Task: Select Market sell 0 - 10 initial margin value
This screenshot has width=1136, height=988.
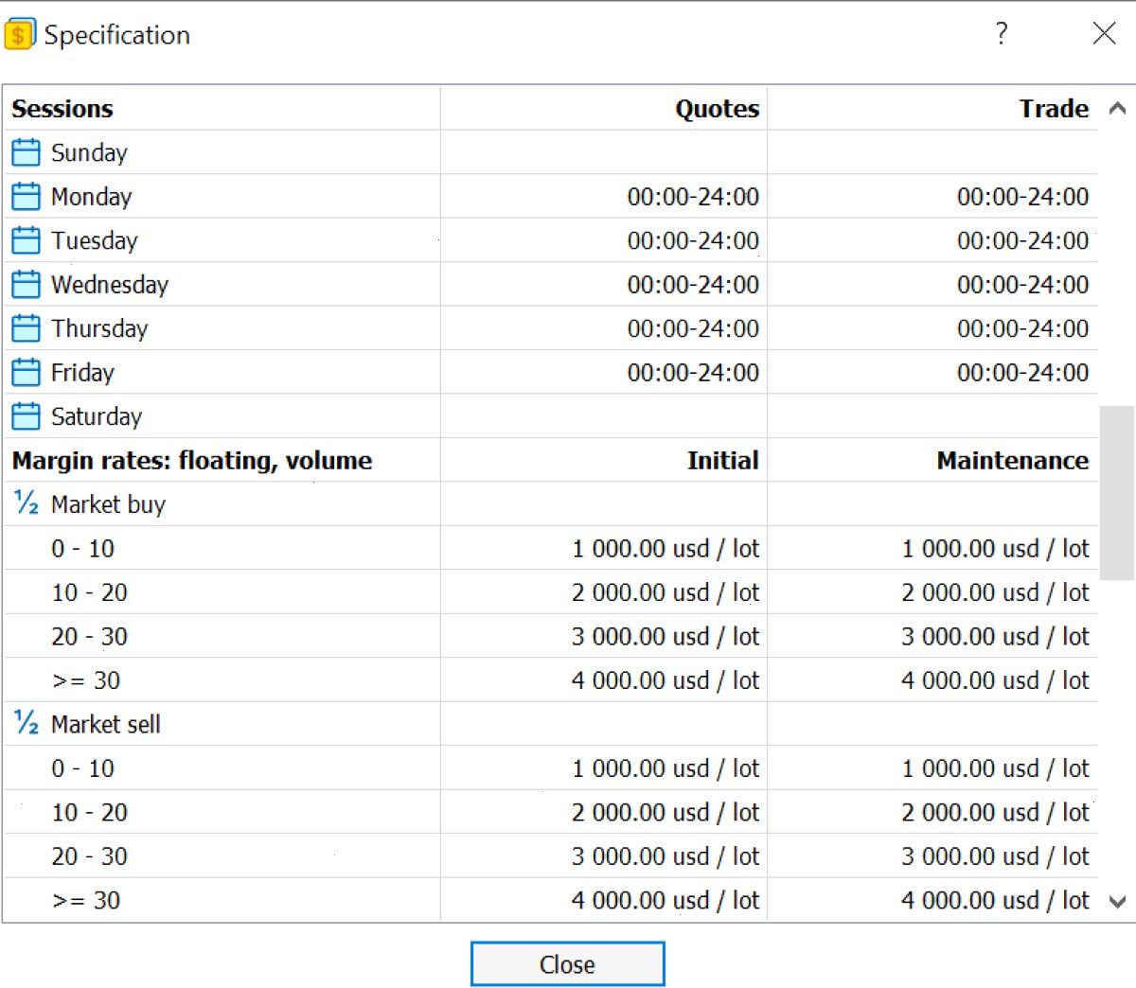Action: [666, 768]
